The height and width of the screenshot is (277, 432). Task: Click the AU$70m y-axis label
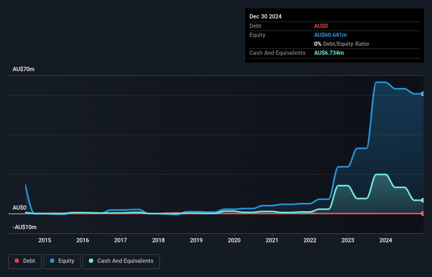point(24,69)
